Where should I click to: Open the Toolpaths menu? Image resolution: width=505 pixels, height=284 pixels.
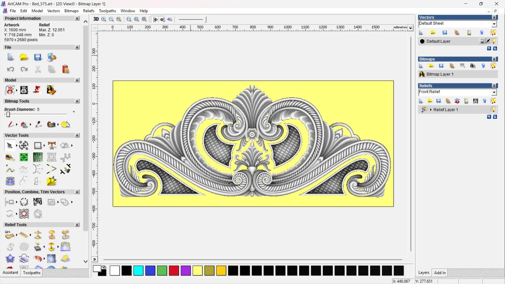coord(107,11)
